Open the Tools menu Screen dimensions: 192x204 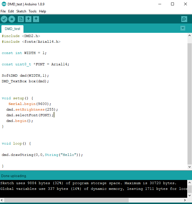pyautogui.click(x=33, y=11)
